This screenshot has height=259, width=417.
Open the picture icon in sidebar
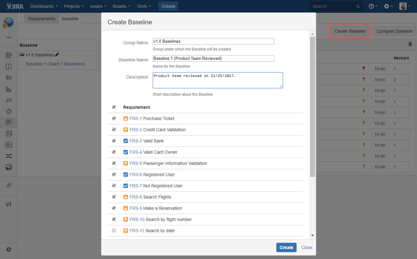tap(8, 167)
